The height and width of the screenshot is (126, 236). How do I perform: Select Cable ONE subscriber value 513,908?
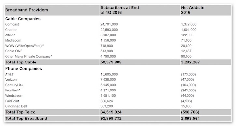(x=106, y=51)
